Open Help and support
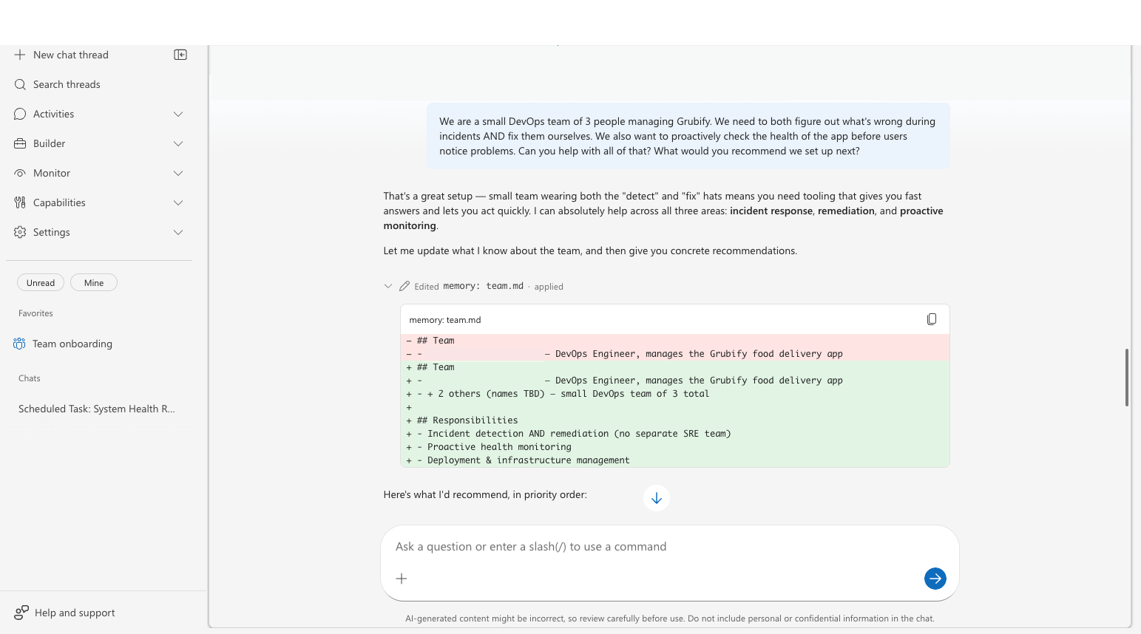Screen dimensions: 1141x634 [65, 613]
